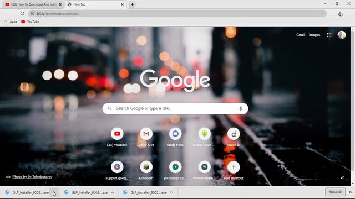
Task: Close the How To Download tab
Action: [60, 4]
